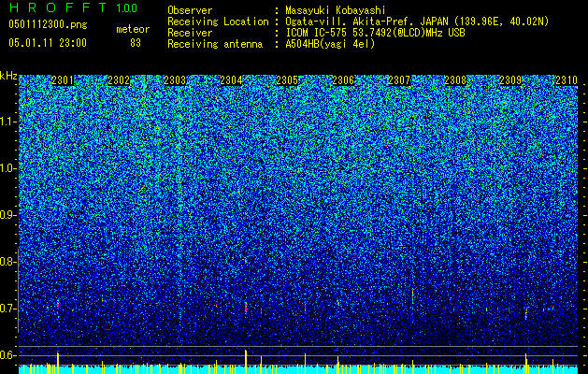Click the 2302 time marker
The height and width of the screenshot is (374, 588).
[119, 80]
